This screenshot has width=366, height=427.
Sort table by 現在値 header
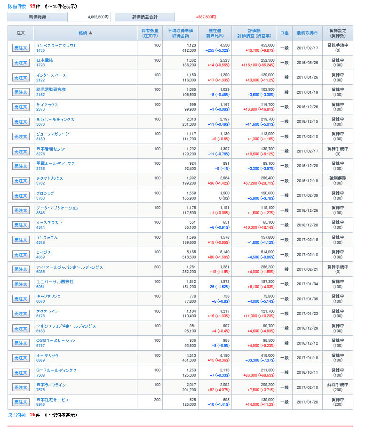[x=215, y=31]
